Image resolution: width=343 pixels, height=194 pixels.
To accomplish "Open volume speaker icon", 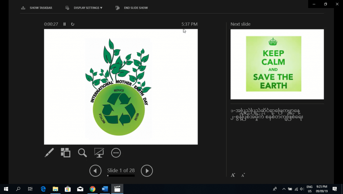I will pyautogui.click(x=302, y=189).
